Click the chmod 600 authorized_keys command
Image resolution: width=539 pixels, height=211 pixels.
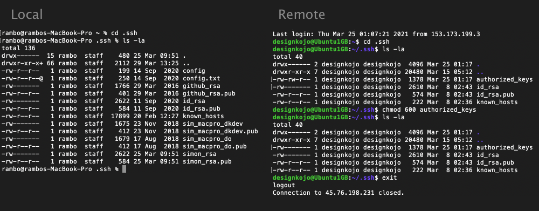pos(429,110)
